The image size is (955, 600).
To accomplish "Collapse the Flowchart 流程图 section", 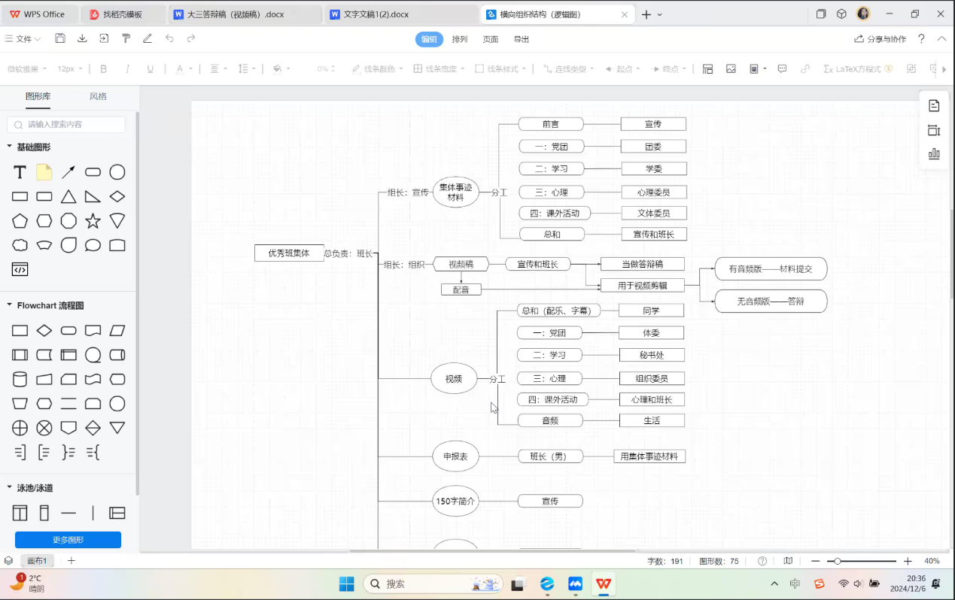I will [10, 305].
